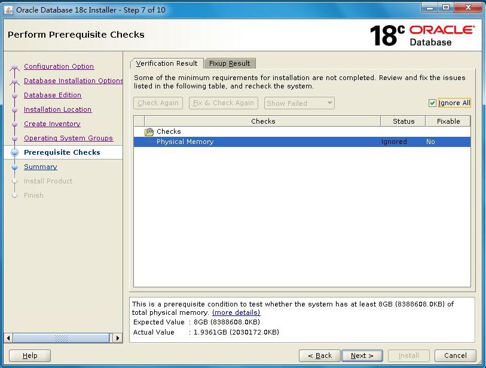
Task: Click the Database Edition step bullet
Action: [x=14, y=96]
